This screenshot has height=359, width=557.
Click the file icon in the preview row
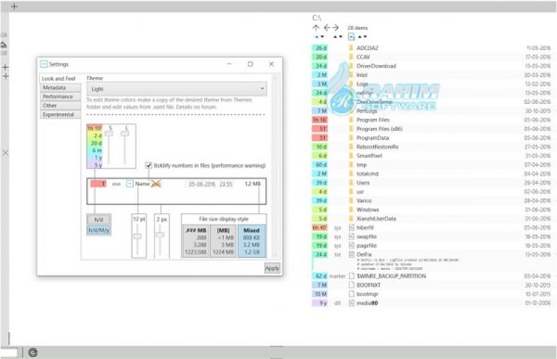point(129,184)
